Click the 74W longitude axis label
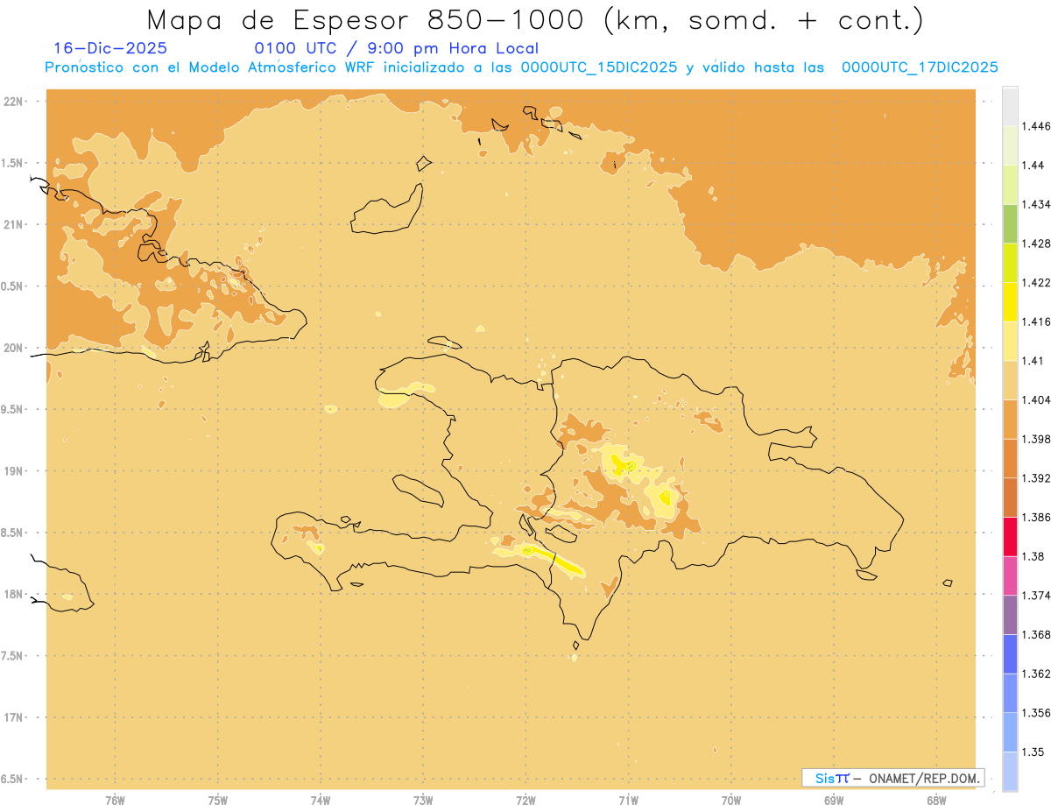Screen dimensions: 1051x812 (x=321, y=801)
